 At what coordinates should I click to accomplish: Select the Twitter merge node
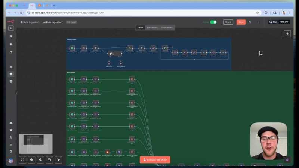[x=130, y=48]
